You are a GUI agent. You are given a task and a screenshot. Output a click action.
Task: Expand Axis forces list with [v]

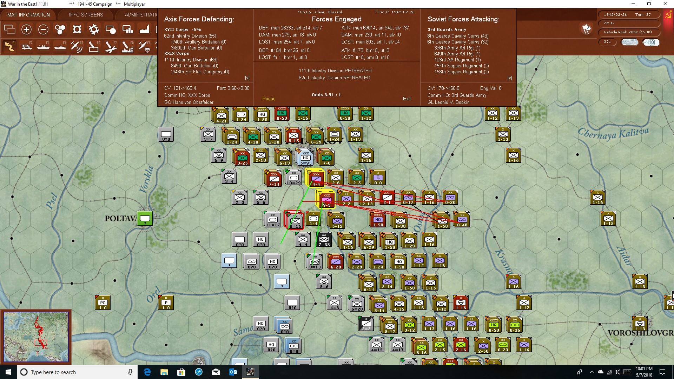(x=247, y=78)
